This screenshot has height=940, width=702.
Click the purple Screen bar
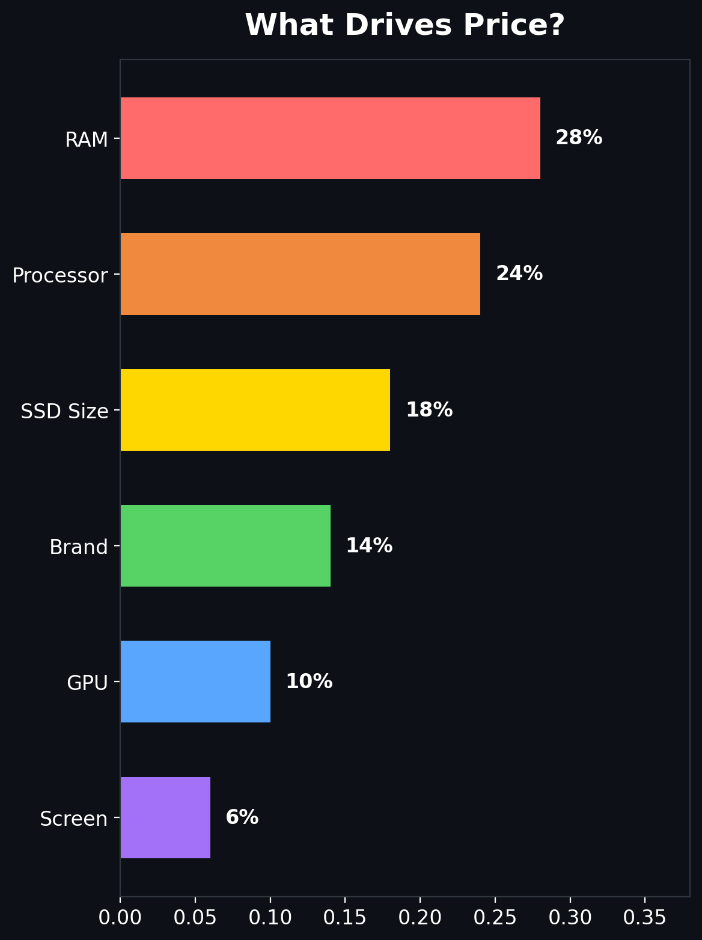point(165,817)
